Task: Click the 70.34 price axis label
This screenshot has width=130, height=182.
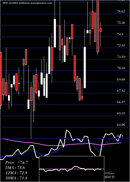Action: point(121,68)
